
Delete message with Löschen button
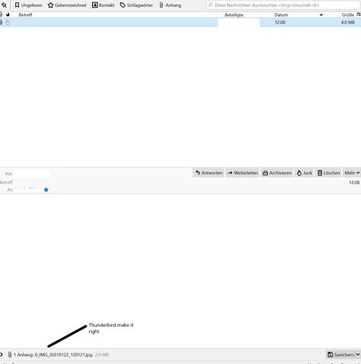coord(328,173)
